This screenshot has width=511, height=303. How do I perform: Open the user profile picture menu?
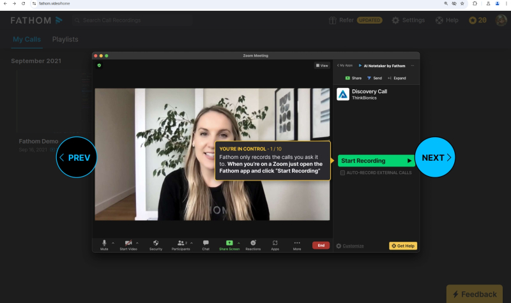point(501,20)
